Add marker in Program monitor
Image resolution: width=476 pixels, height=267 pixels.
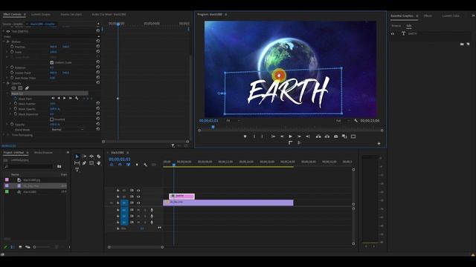(x=245, y=136)
